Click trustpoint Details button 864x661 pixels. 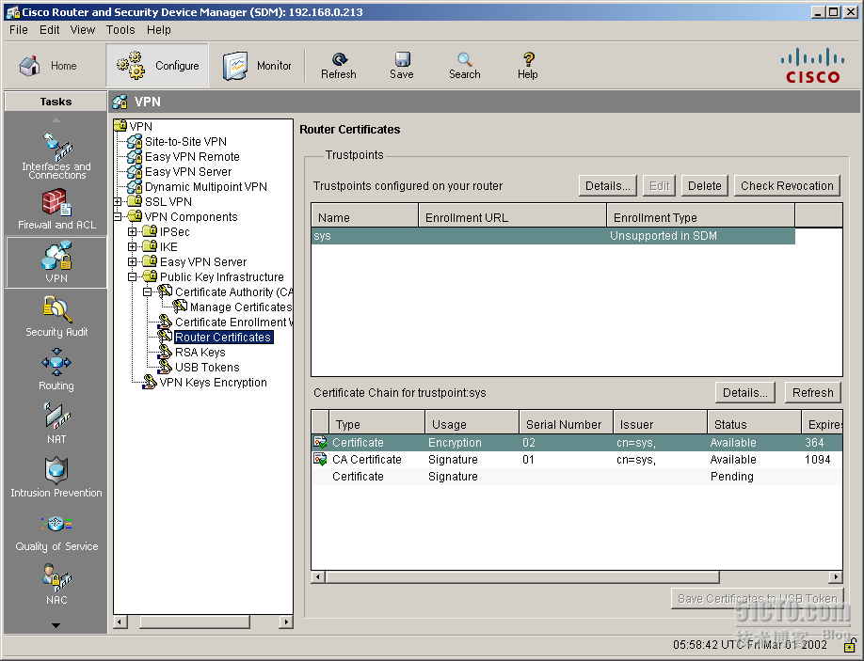608,186
